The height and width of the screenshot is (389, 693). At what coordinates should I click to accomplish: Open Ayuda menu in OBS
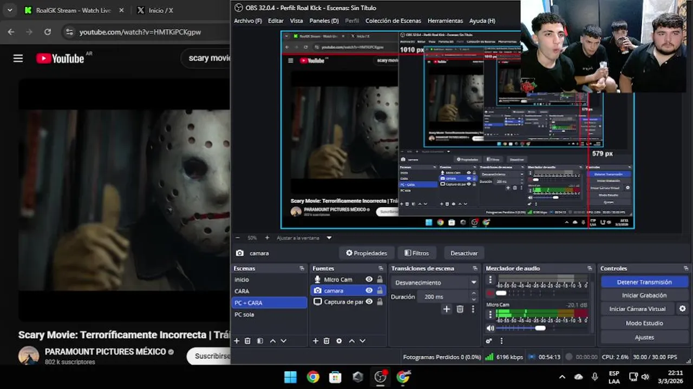pos(482,21)
